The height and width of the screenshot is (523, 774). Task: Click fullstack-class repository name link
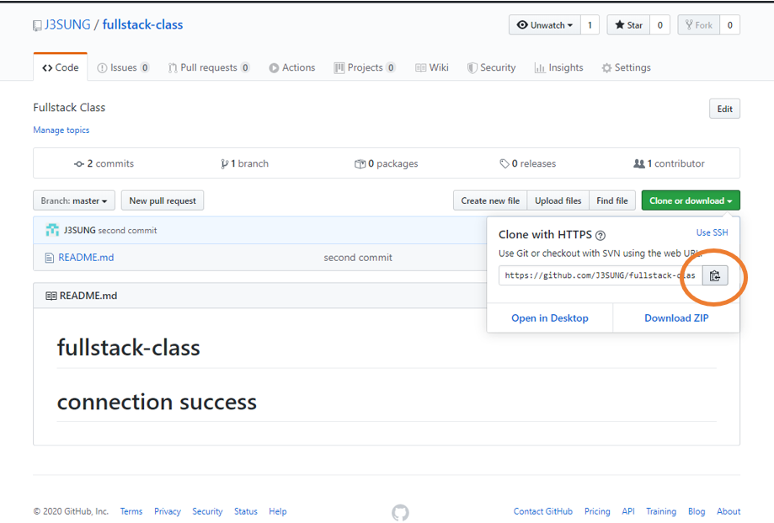point(142,24)
